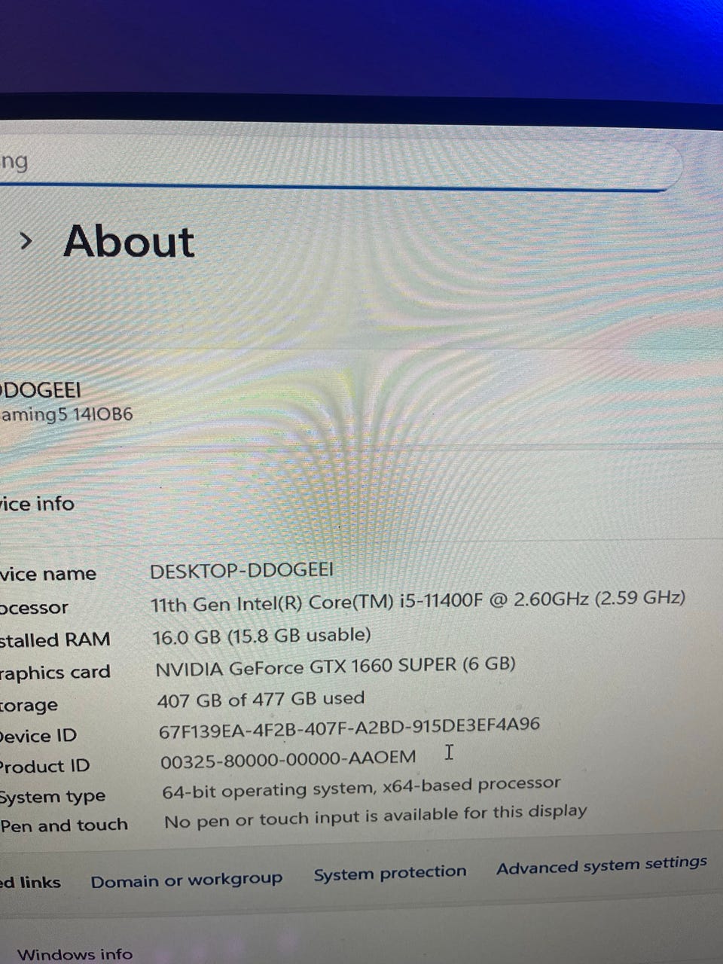Click the Product ID label
This screenshot has height=964, width=723.
(45, 767)
